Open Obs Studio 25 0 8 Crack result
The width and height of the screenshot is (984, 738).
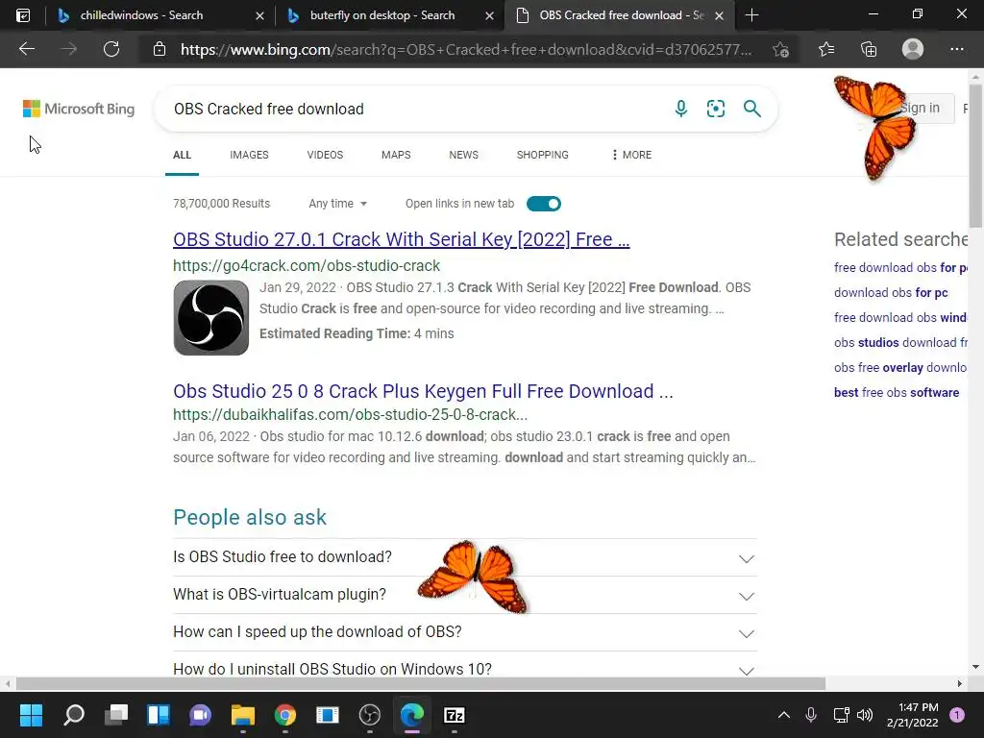click(423, 391)
